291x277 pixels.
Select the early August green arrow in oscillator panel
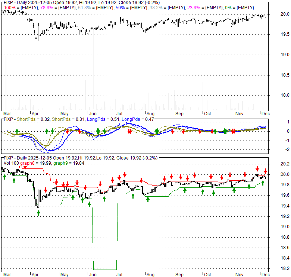[157, 131]
